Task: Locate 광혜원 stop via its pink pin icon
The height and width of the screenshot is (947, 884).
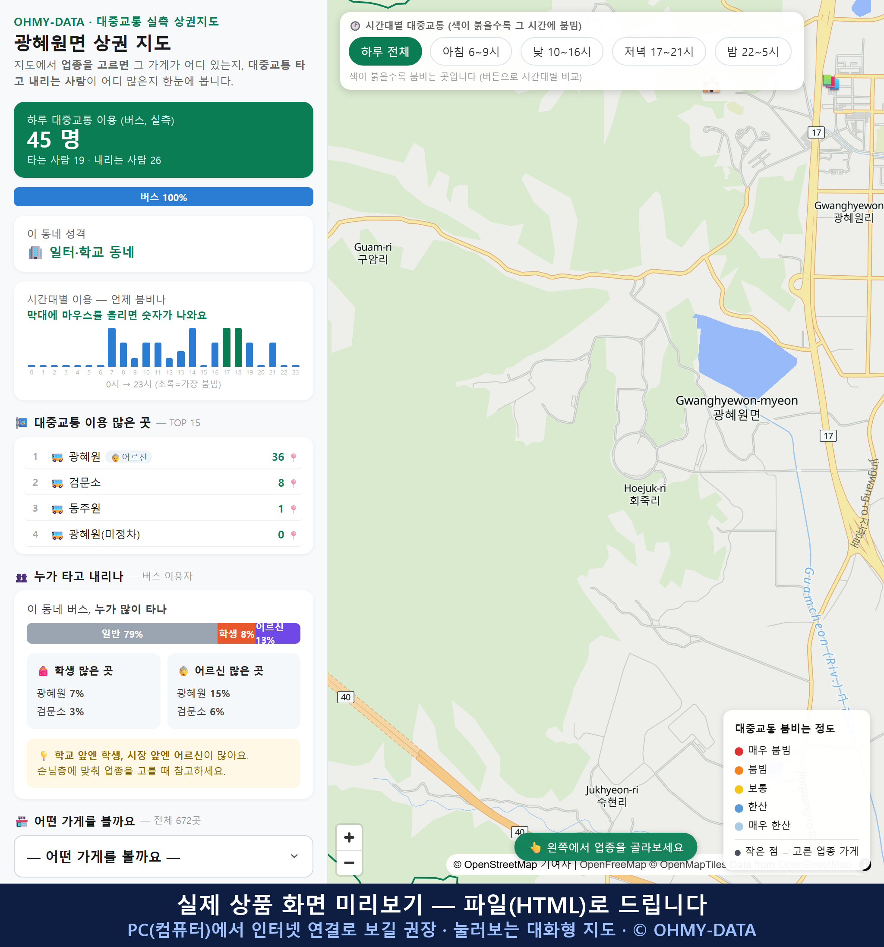Action: [x=294, y=457]
